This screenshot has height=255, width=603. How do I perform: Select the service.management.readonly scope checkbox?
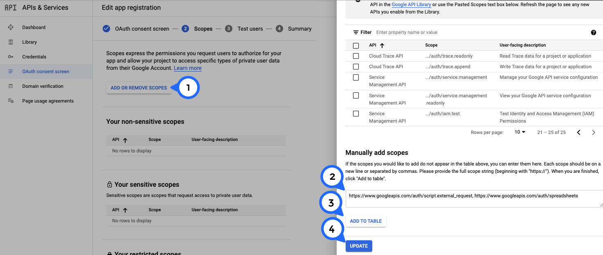[x=356, y=96]
